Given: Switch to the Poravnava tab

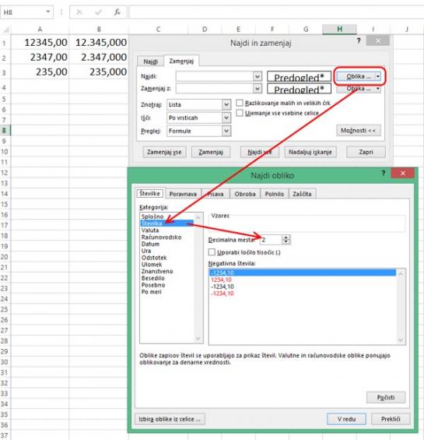Looking at the screenshot, I should pyautogui.click(x=183, y=194).
